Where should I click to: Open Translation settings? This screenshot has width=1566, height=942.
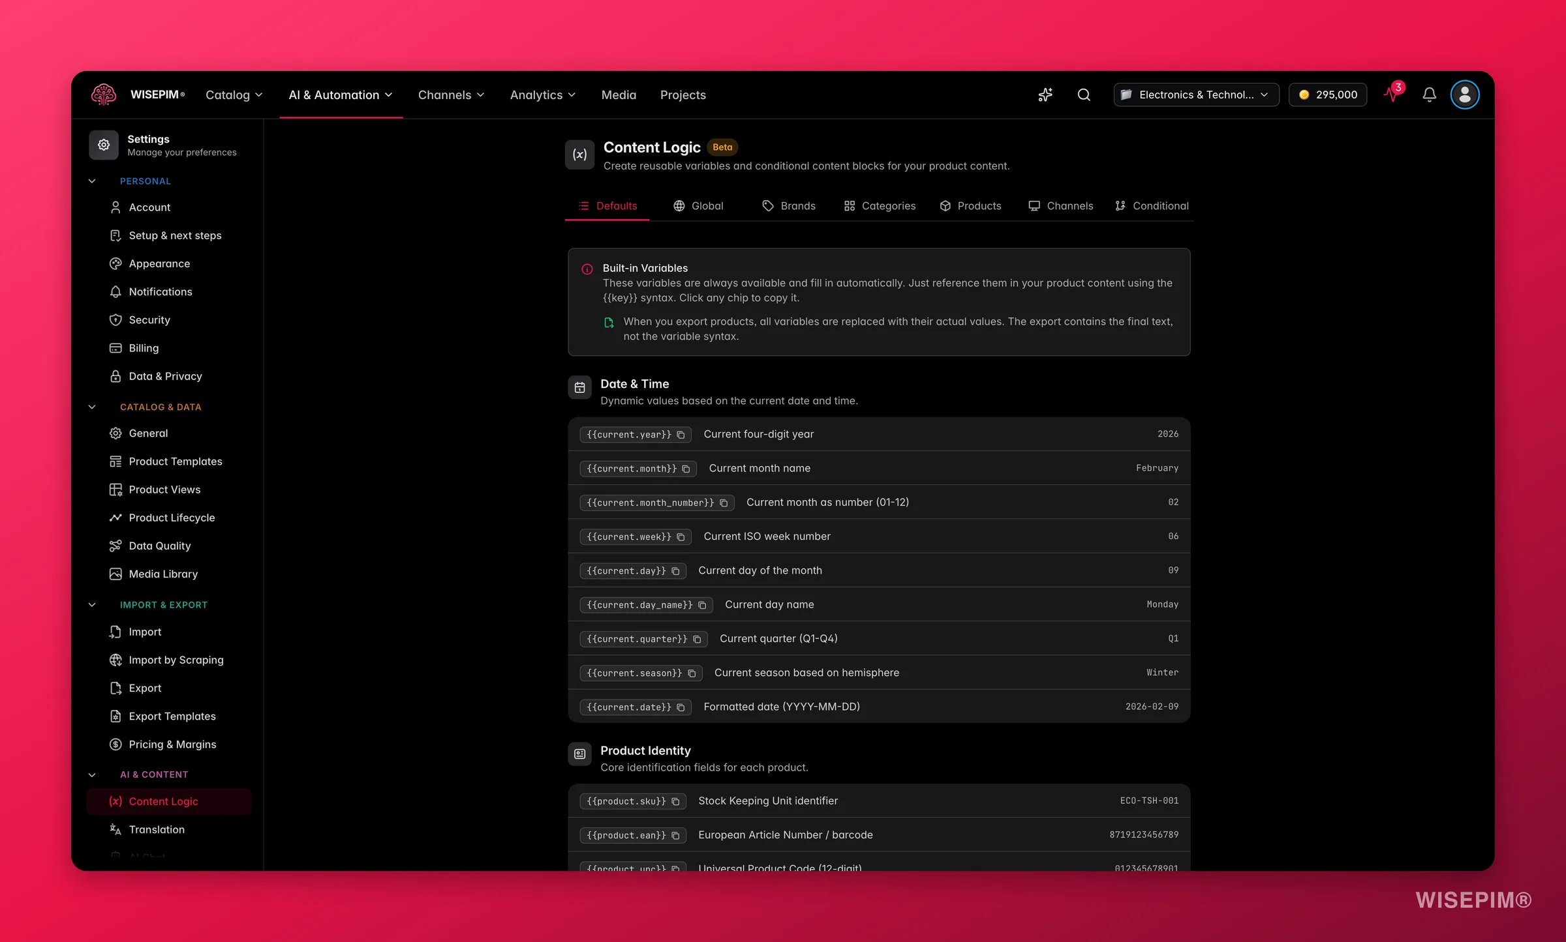[x=168, y=830]
